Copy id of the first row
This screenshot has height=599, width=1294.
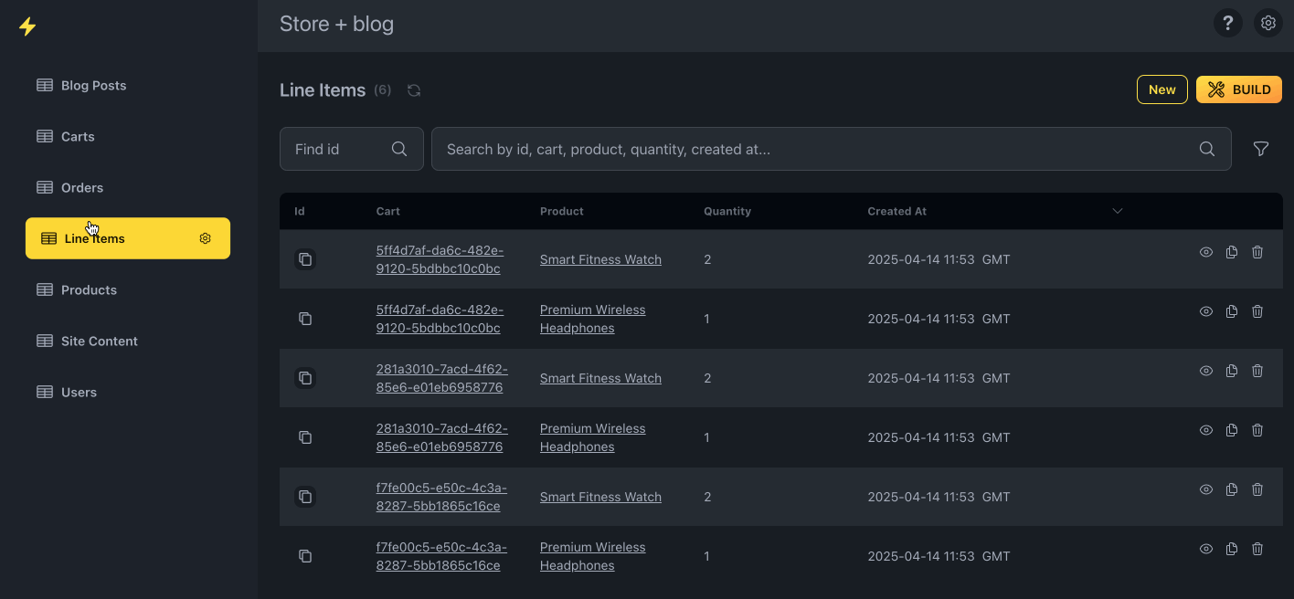[x=305, y=259]
